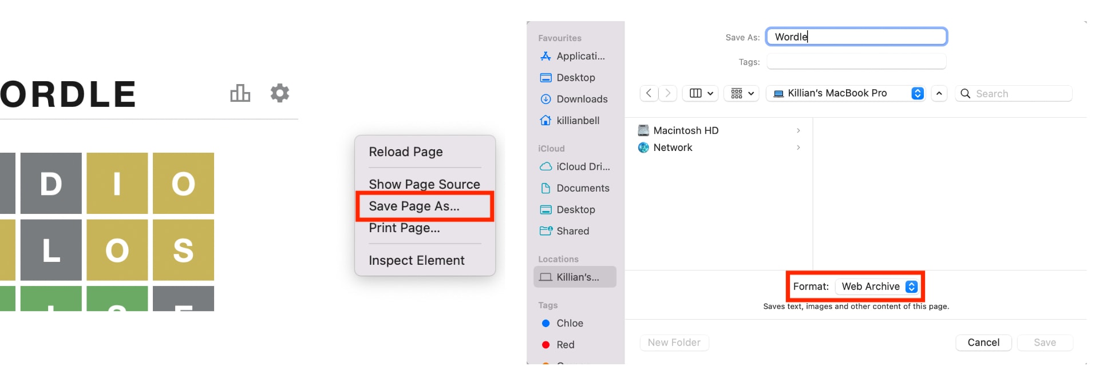1099x382 pixels.
Task: Open the Wordle statistics bar chart icon
Action: [x=240, y=93]
